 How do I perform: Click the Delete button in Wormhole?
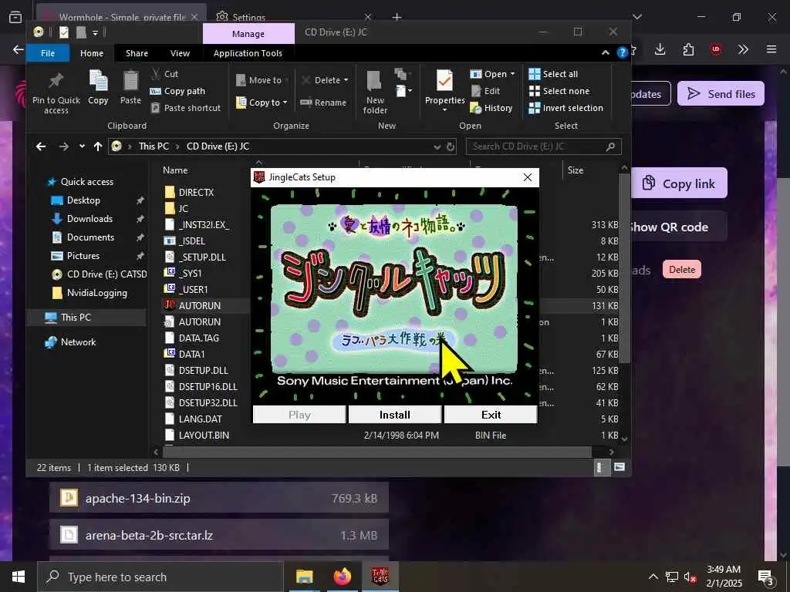point(682,269)
